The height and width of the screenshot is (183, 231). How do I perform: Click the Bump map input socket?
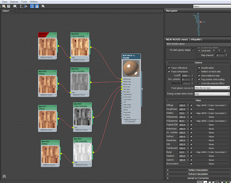[122, 87]
